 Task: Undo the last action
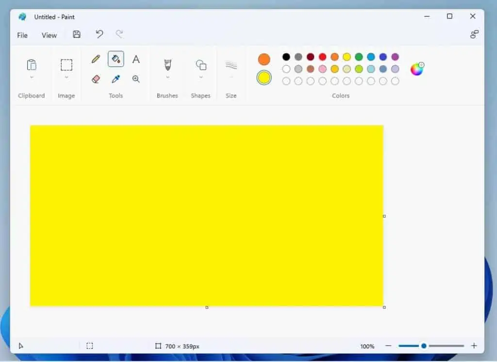(99, 34)
